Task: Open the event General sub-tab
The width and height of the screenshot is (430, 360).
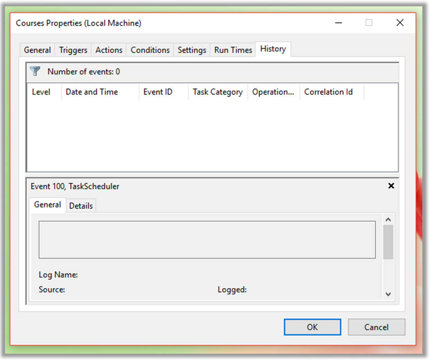Action: click(47, 204)
